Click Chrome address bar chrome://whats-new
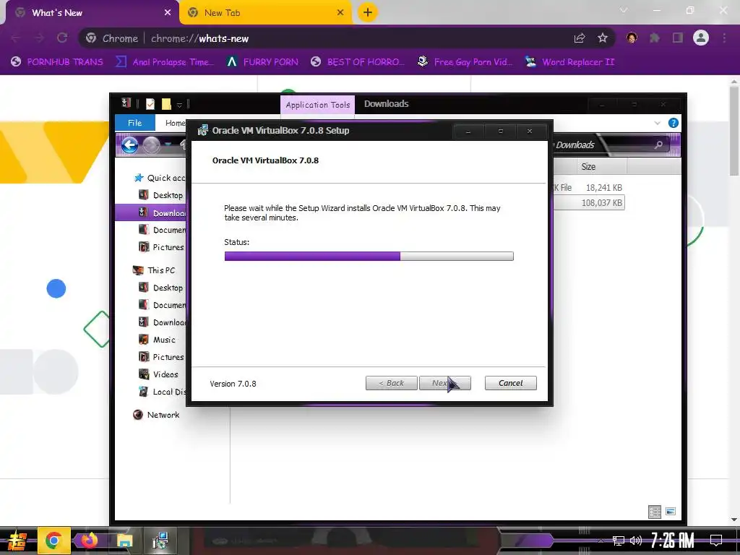 [x=199, y=38]
